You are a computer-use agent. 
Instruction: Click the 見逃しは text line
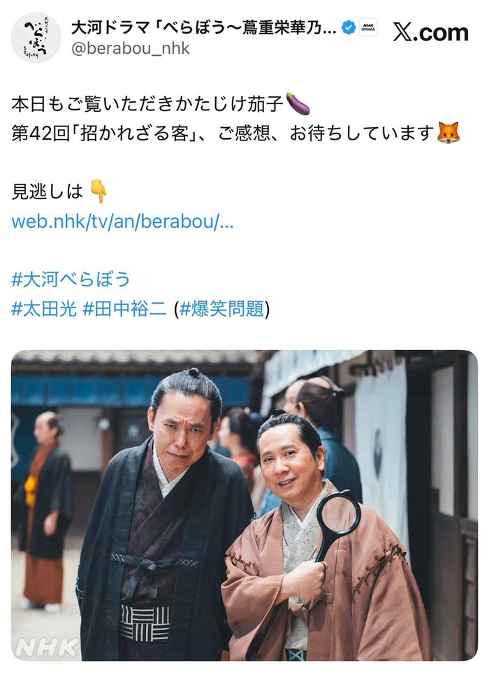[x=48, y=192]
